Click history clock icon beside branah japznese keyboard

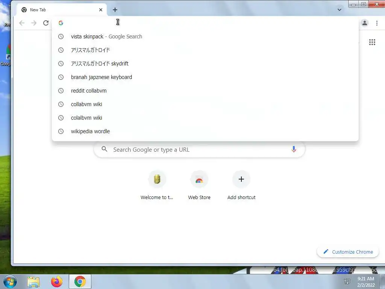coord(61,77)
